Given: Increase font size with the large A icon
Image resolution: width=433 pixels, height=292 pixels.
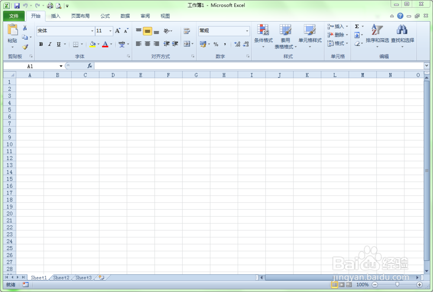Looking at the screenshot, I should 118,31.
